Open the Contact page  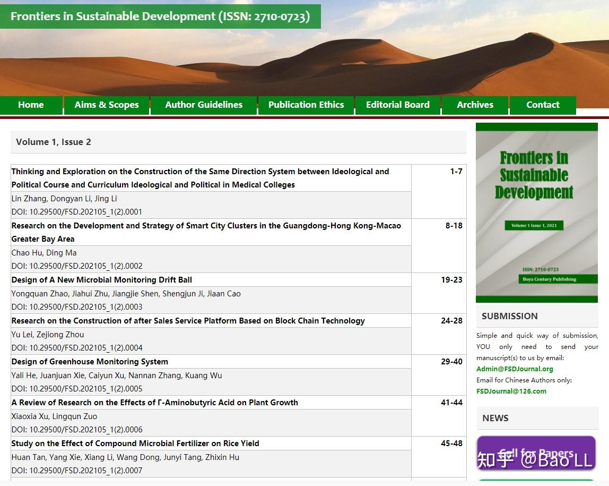click(x=543, y=105)
